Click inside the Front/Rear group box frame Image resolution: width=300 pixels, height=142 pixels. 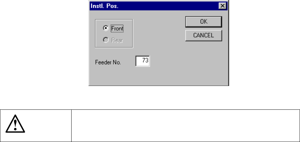point(114,34)
